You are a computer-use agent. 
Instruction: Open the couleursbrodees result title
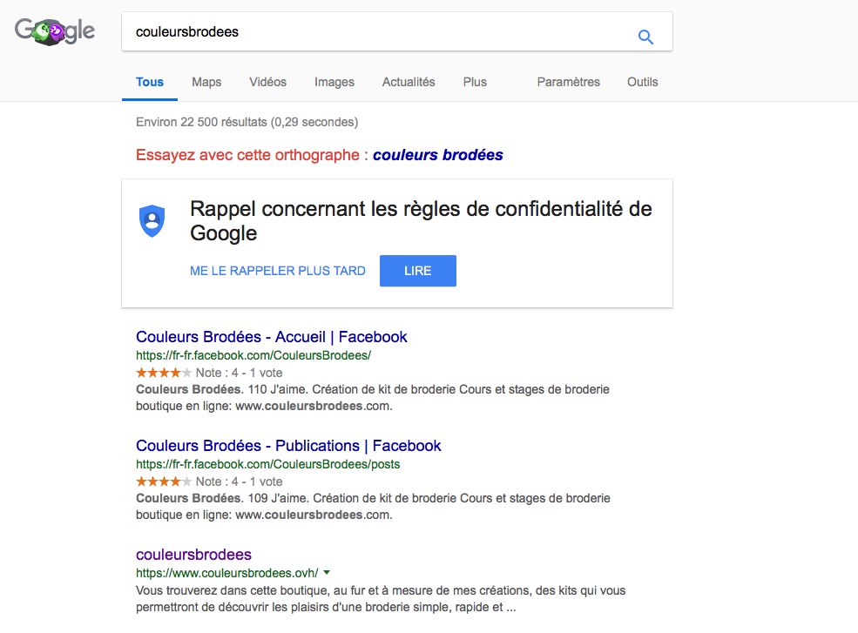coord(193,555)
